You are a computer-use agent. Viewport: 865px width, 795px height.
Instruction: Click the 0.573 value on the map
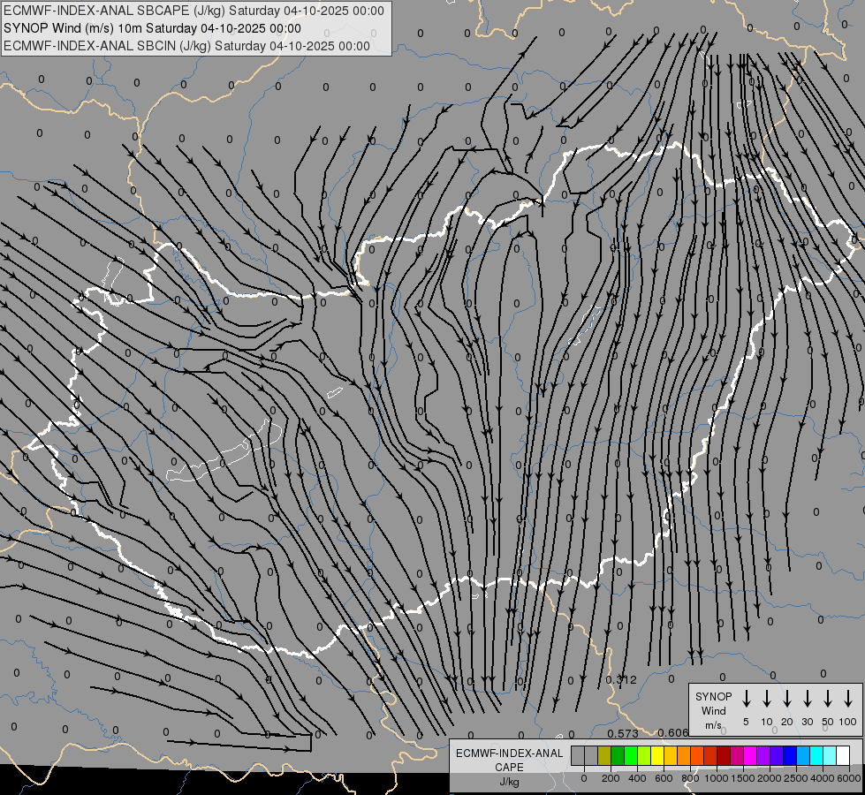[x=623, y=733]
